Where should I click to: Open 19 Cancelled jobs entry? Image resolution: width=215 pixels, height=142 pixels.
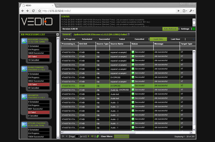click(x=38, y=60)
